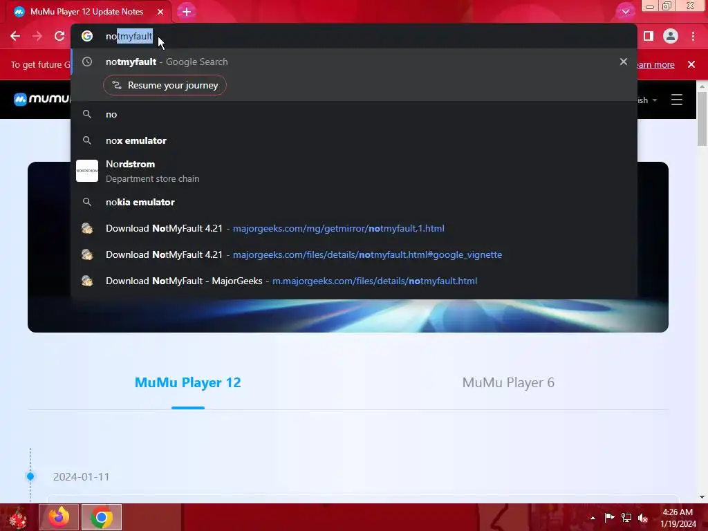Screen dimensions: 708x531
Task: Click the 'Learn more' link in the notification bar
Action: coord(655,64)
